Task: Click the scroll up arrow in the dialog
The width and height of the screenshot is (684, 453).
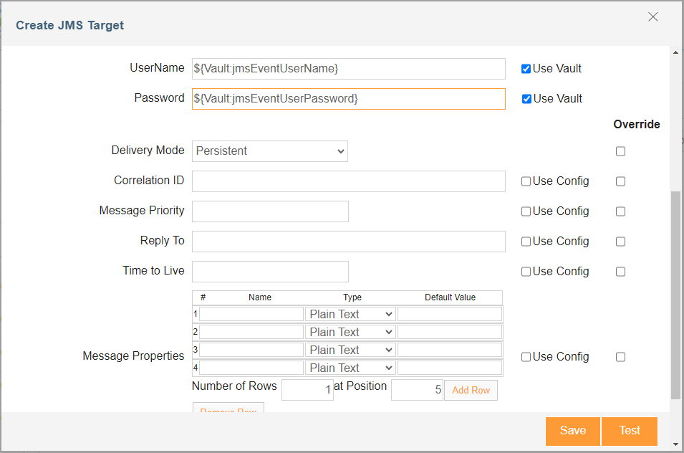Action: pos(675,52)
